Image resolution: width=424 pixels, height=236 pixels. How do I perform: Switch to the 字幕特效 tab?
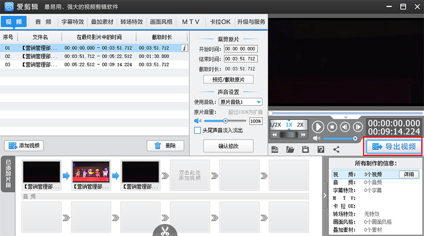tap(73, 22)
